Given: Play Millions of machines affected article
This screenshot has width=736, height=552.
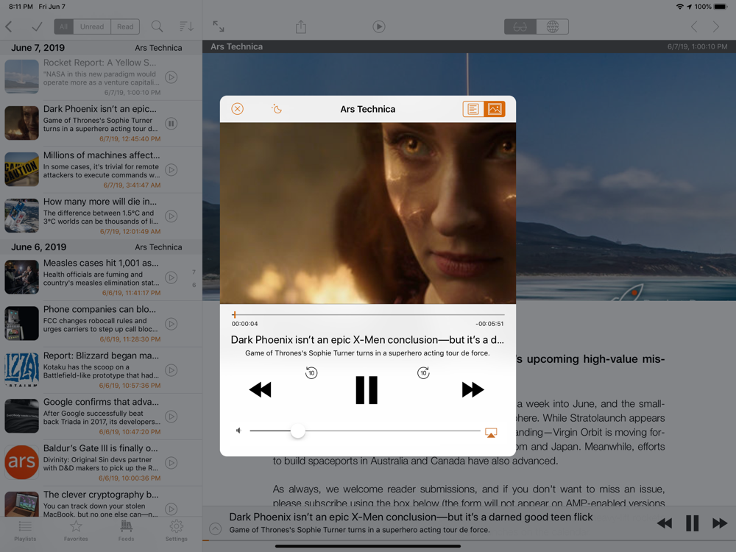Looking at the screenshot, I should 171,170.
